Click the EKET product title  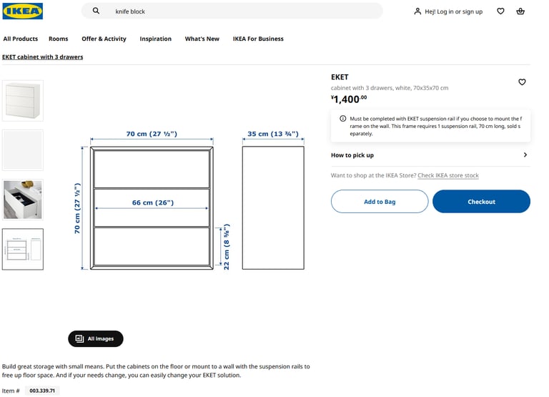tap(340, 77)
